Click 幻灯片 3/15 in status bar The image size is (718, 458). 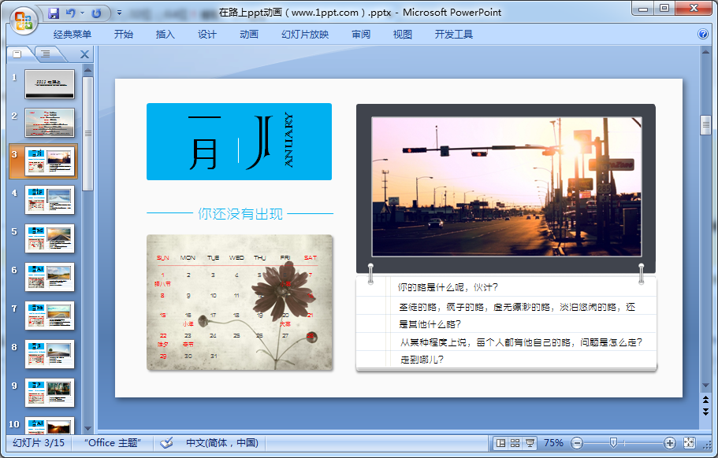tap(39, 443)
